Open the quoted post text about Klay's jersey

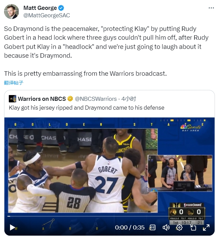[87, 108]
